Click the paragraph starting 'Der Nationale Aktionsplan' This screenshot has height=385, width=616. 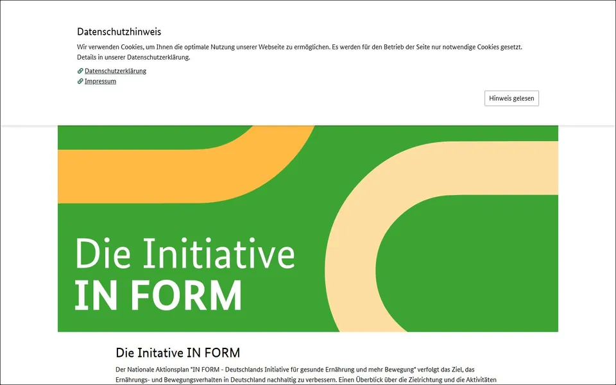tap(306, 375)
